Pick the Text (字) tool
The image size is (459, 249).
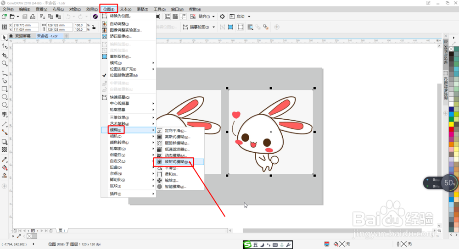pyautogui.click(x=5, y=114)
